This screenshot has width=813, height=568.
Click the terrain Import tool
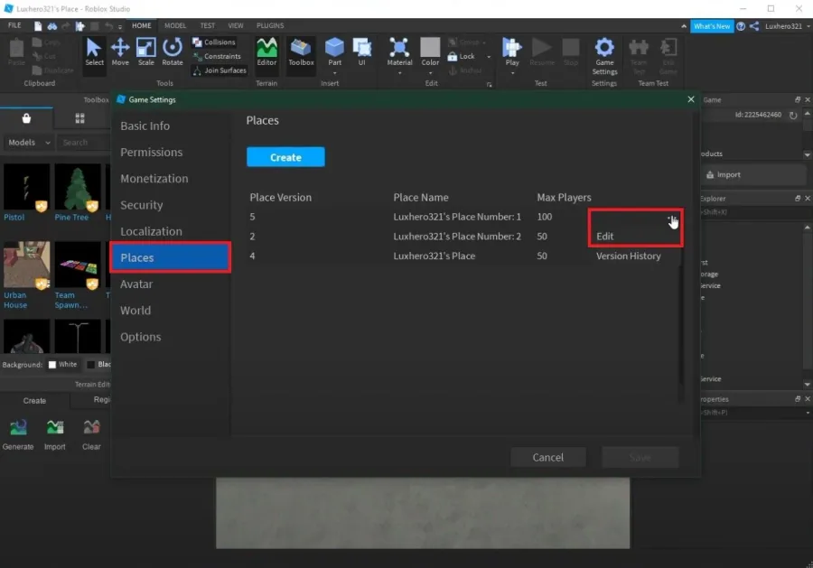[54, 434]
